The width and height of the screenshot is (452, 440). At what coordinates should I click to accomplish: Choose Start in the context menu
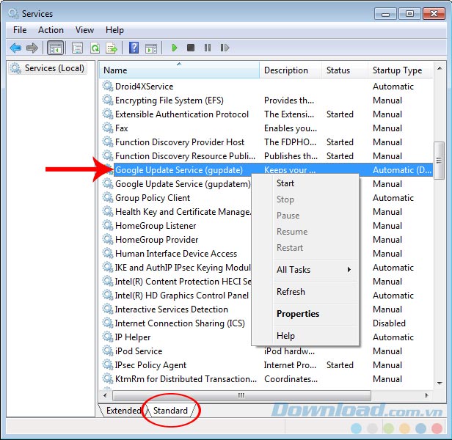click(x=285, y=183)
